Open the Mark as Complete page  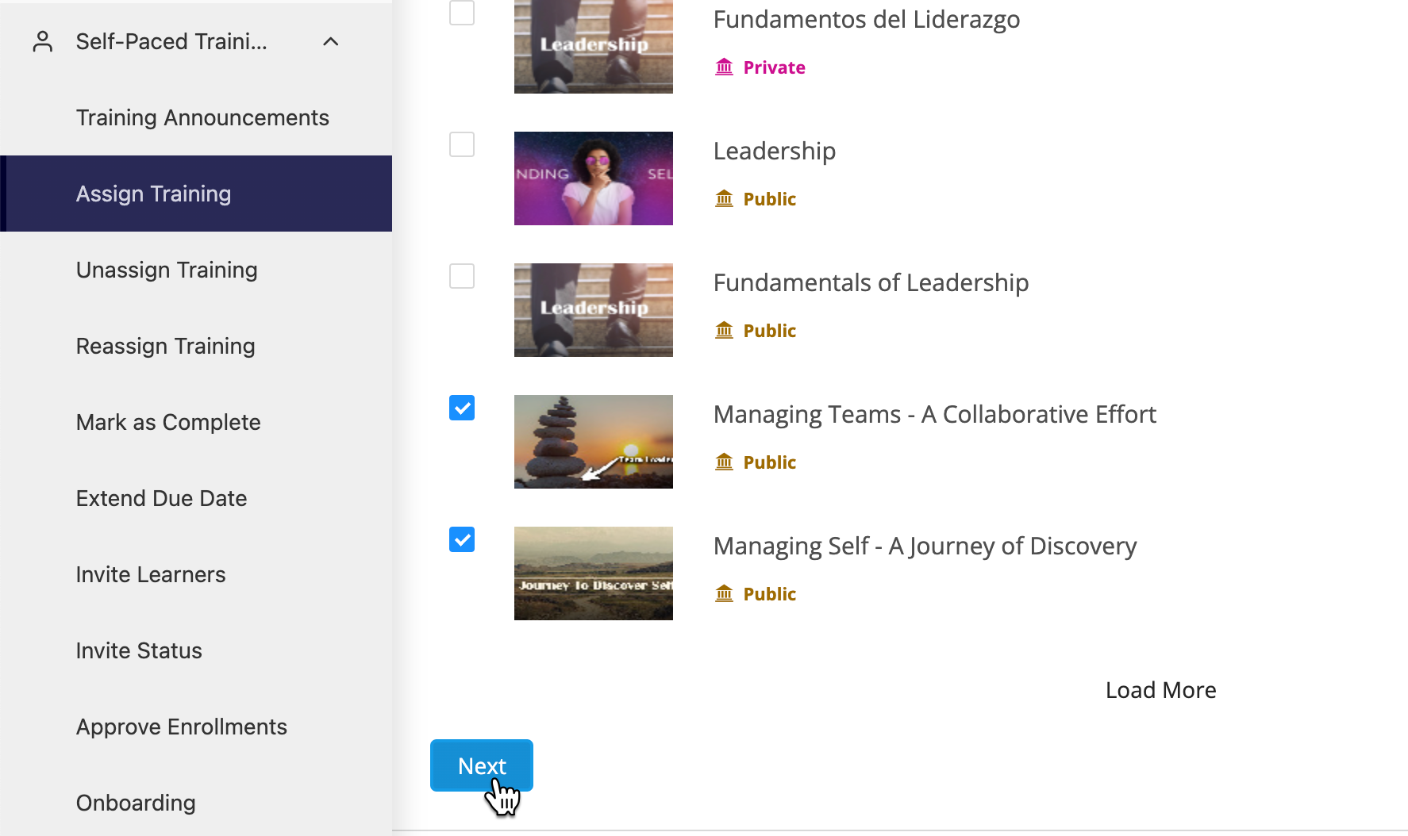point(168,422)
